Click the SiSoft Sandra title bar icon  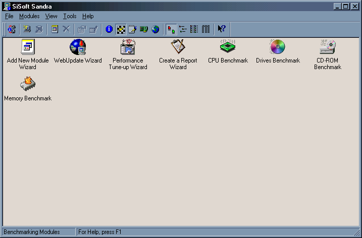coord(7,6)
